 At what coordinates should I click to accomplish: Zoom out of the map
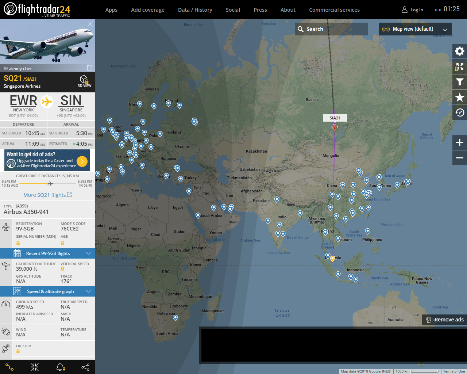tap(460, 158)
